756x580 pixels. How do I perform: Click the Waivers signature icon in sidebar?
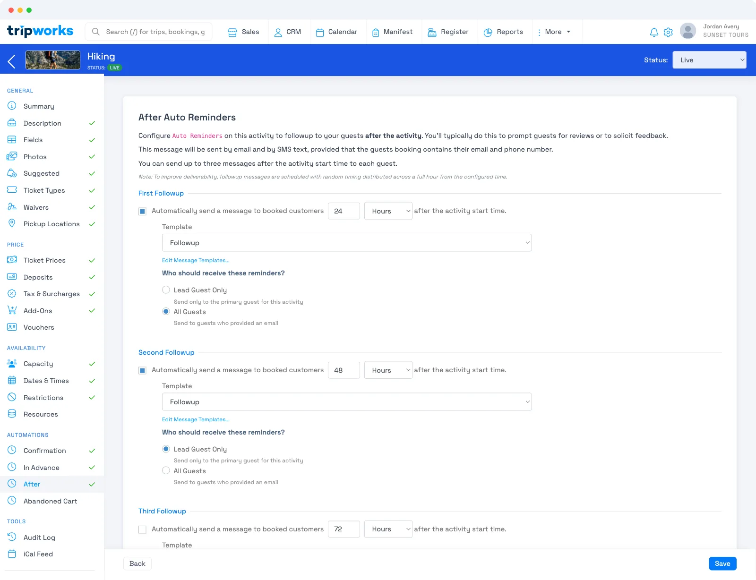[12, 207]
